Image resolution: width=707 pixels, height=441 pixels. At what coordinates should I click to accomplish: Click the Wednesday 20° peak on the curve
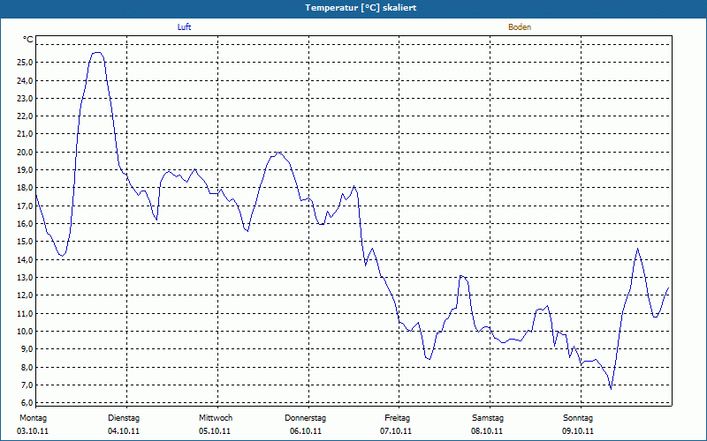pyautogui.click(x=279, y=153)
